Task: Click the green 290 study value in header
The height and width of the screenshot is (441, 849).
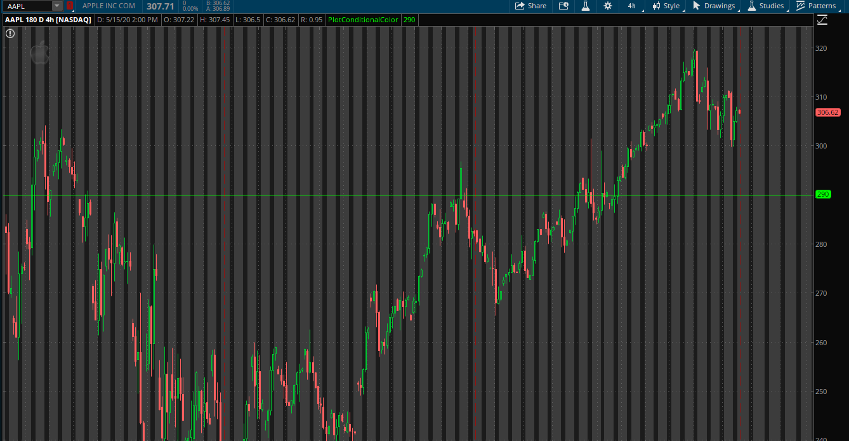Action: click(409, 20)
